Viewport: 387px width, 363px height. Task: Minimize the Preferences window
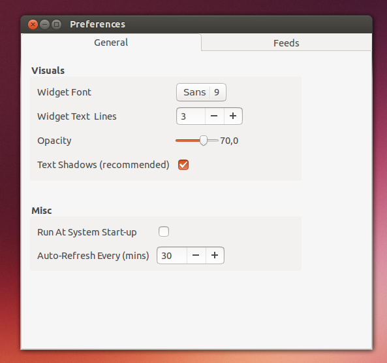coord(44,24)
